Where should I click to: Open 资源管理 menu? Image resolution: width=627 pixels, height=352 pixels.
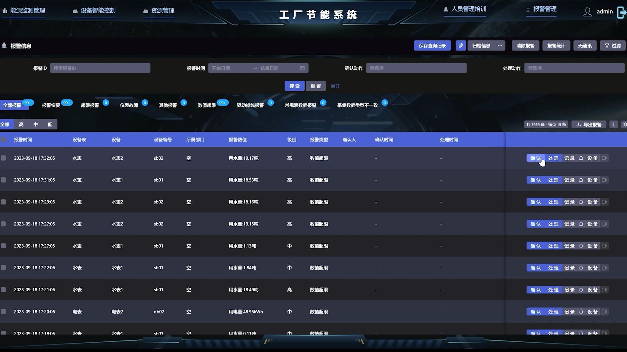pyautogui.click(x=159, y=10)
